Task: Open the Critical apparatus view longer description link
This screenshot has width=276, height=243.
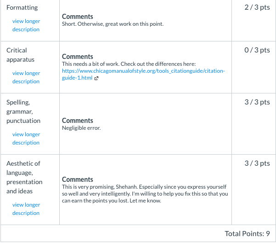Action: 26,77
